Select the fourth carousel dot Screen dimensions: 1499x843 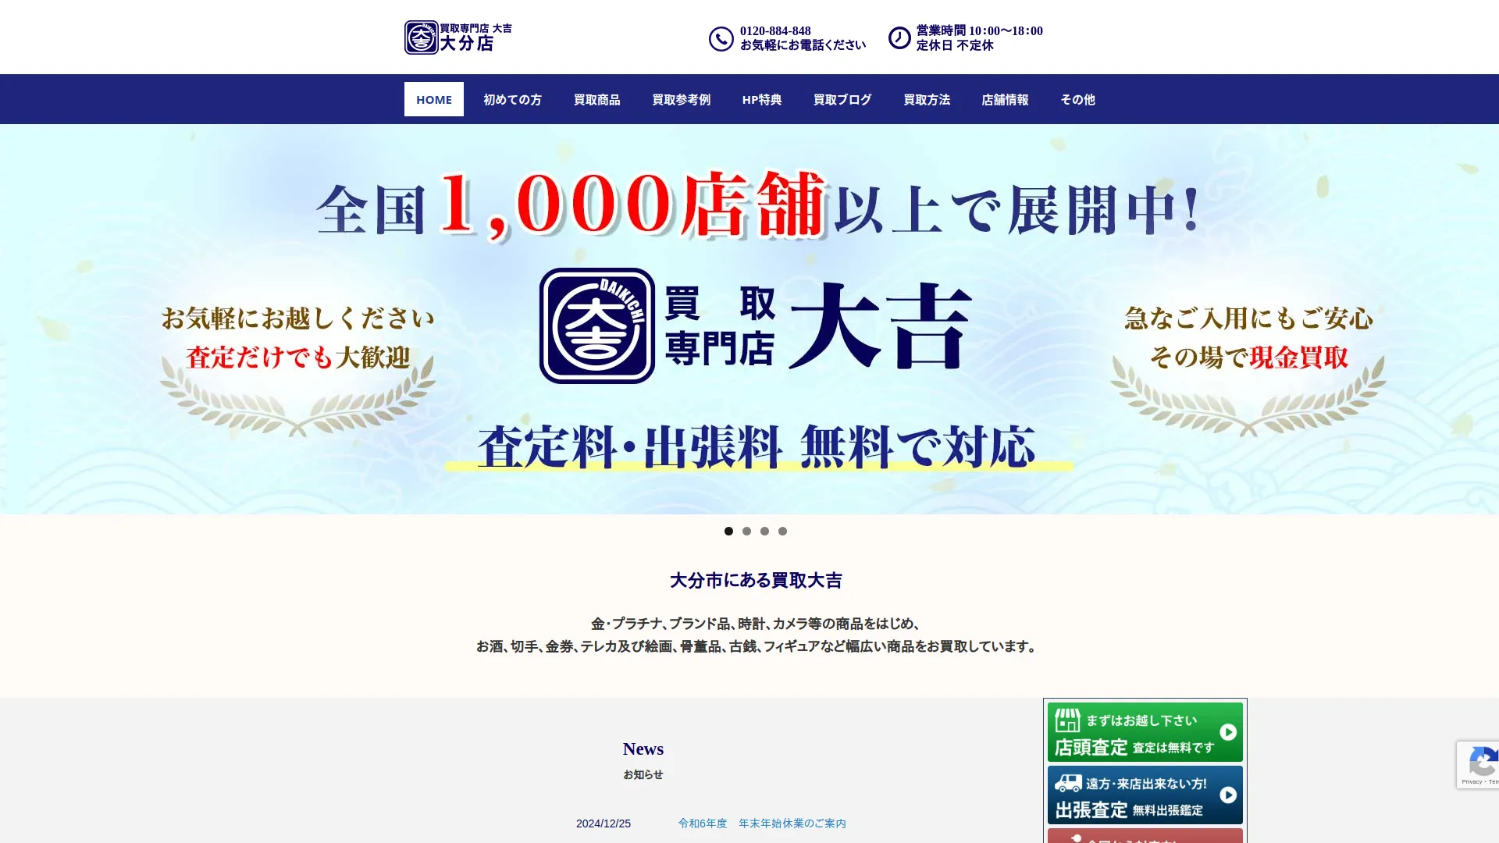pos(782,531)
